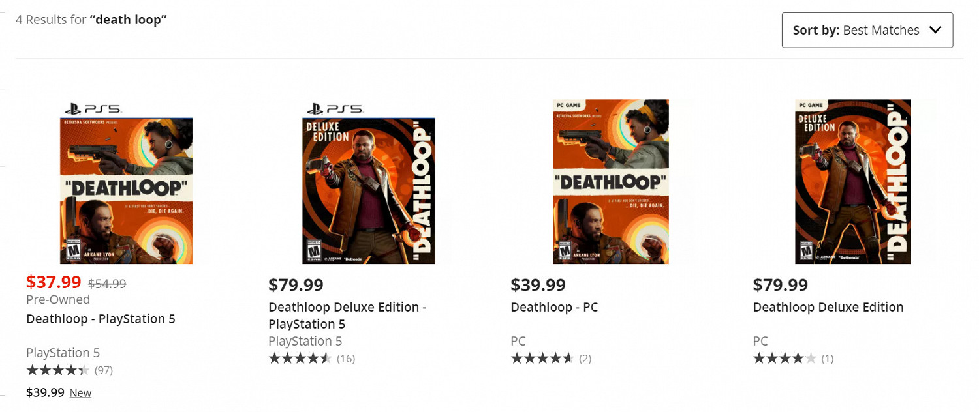Click the $79.99 price of PS5 Deluxe Edition
The width and height of the screenshot is (979, 412).
296,285
